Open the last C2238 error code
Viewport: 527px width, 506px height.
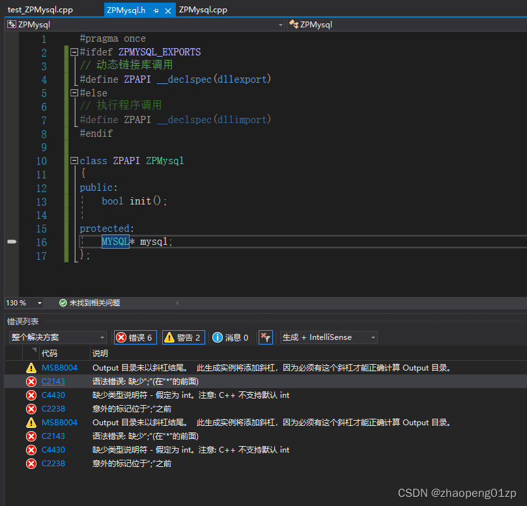pos(53,464)
